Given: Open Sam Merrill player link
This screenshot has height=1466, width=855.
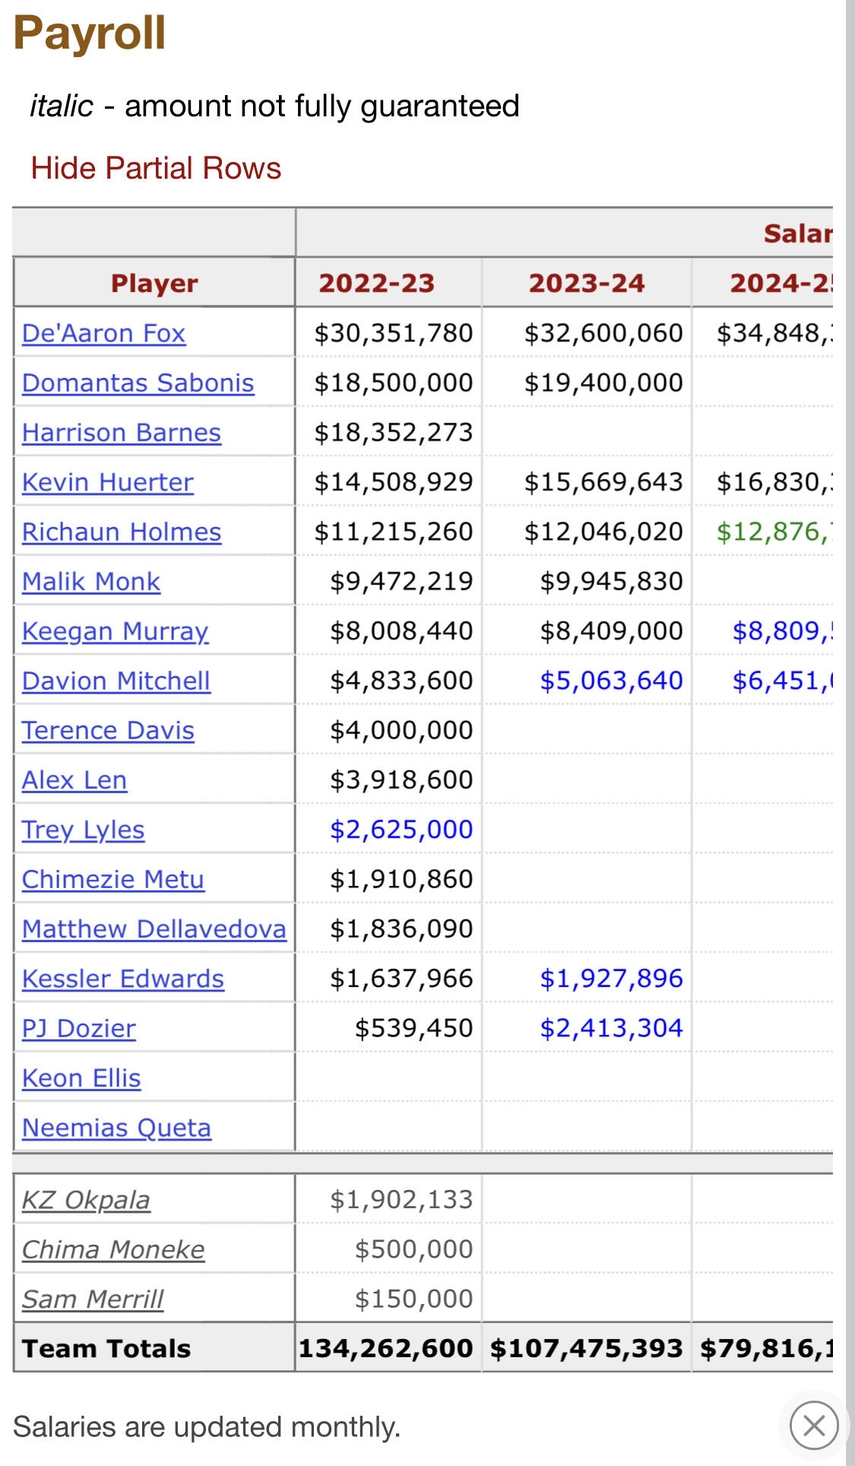Looking at the screenshot, I should click(x=92, y=1299).
